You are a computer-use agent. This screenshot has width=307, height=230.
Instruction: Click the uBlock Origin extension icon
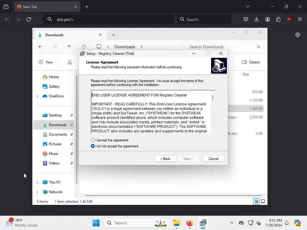289,19
